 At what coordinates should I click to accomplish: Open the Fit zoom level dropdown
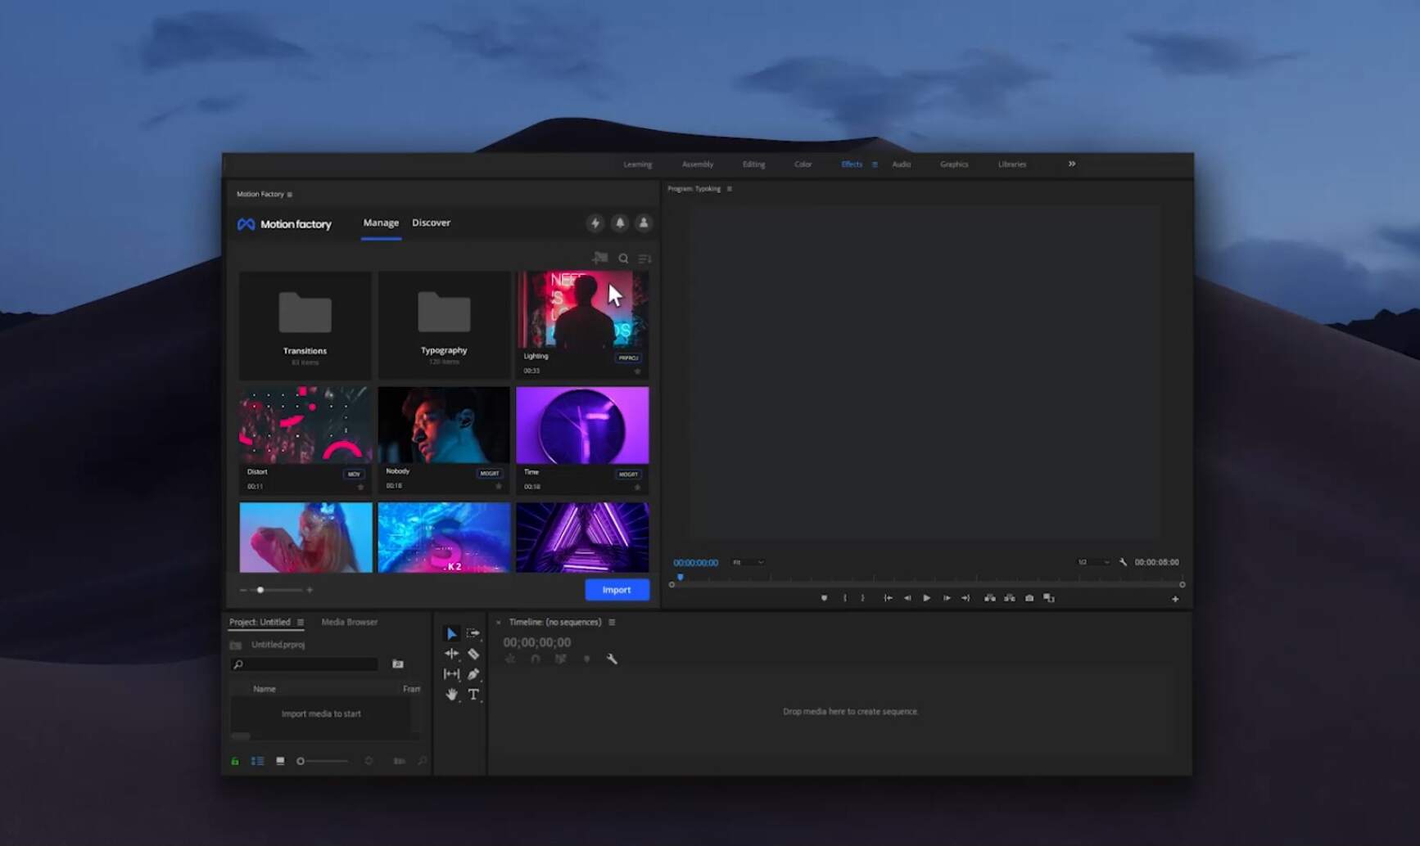[x=747, y=562]
